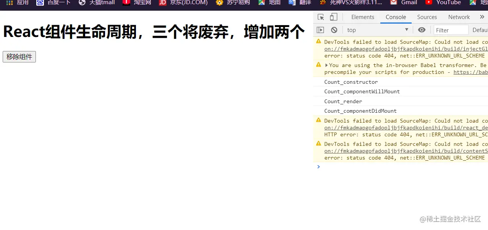This screenshot has height=230, width=488.
Task: Open the Network panel
Action: click(x=459, y=17)
